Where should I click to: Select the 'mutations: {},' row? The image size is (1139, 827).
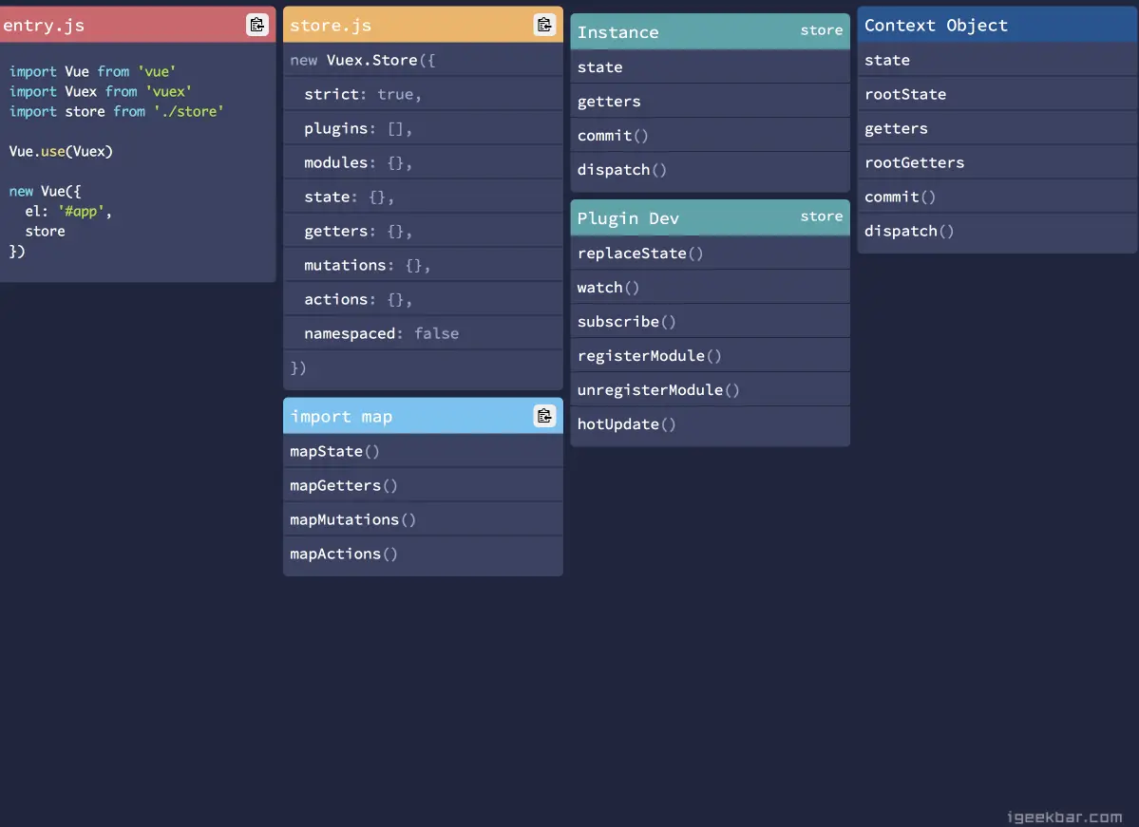tap(423, 264)
